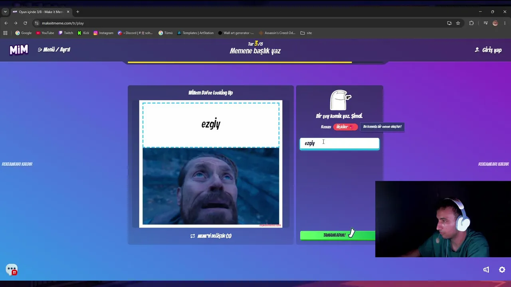Click the 'Giriş yap' login button
This screenshot has width=511, height=287.
tap(488, 50)
